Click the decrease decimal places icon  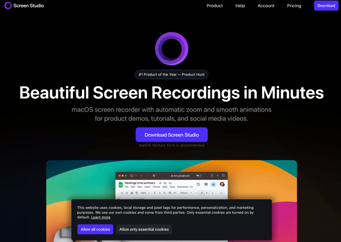(165, 193)
